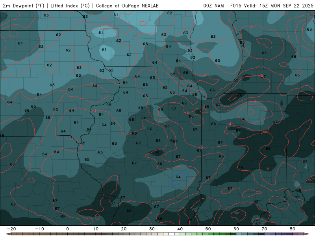Image resolution: width=315 pixels, height=236 pixels.
Task: Click the "F015 Valid: 15Z MON SEP 22 2025" text
Action: click(x=272, y=6)
